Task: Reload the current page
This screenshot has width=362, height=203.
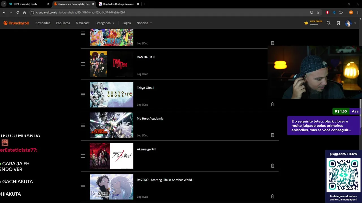Action: click(18, 12)
